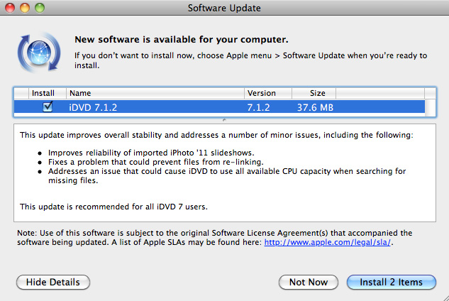Uncheck the iDVD 7.1.2 install checkbox
This screenshot has height=301, width=449.
click(x=48, y=107)
